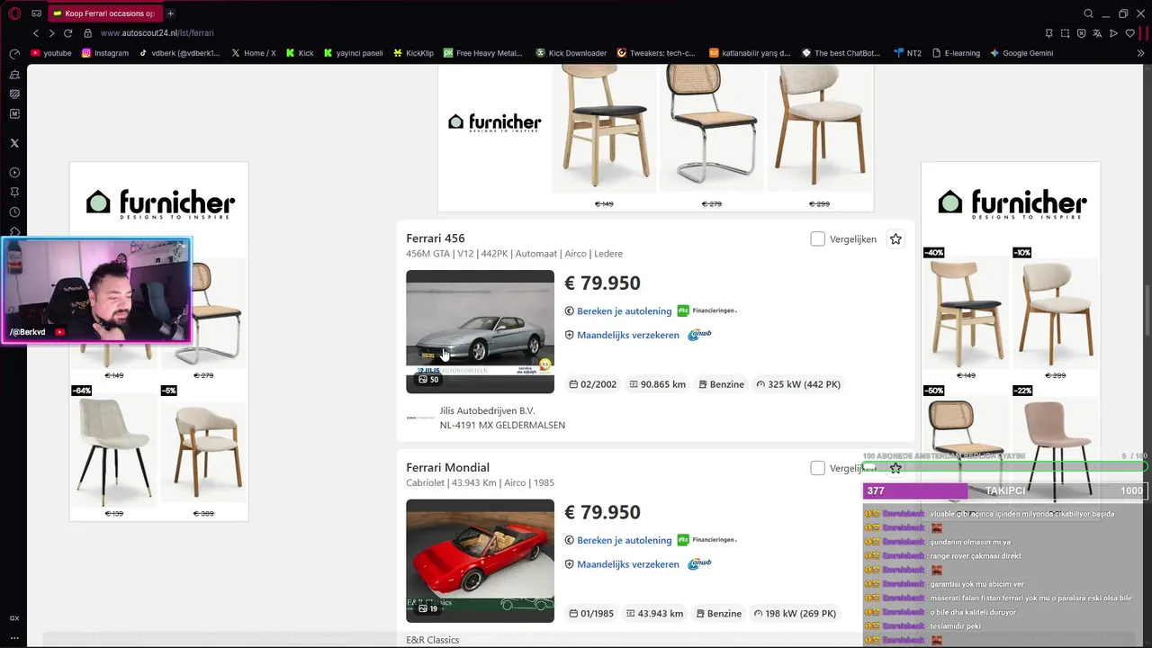
Task: Open the Tweakers bookmark
Action: (x=656, y=53)
